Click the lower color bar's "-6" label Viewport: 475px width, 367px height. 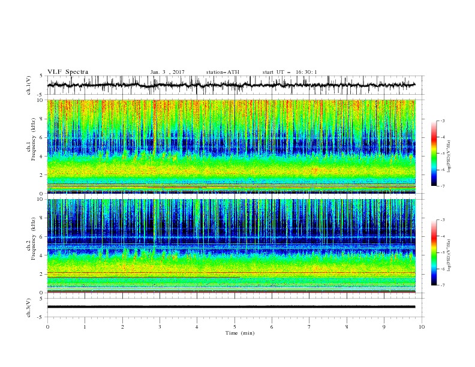(442, 269)
